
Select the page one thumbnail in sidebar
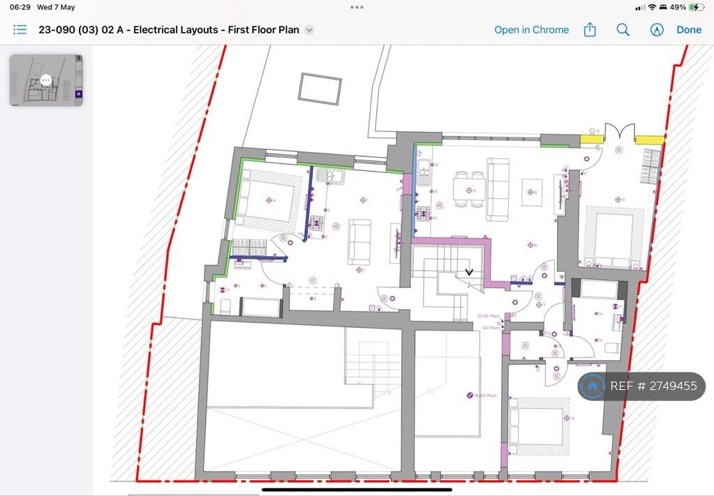click(46, 80)
